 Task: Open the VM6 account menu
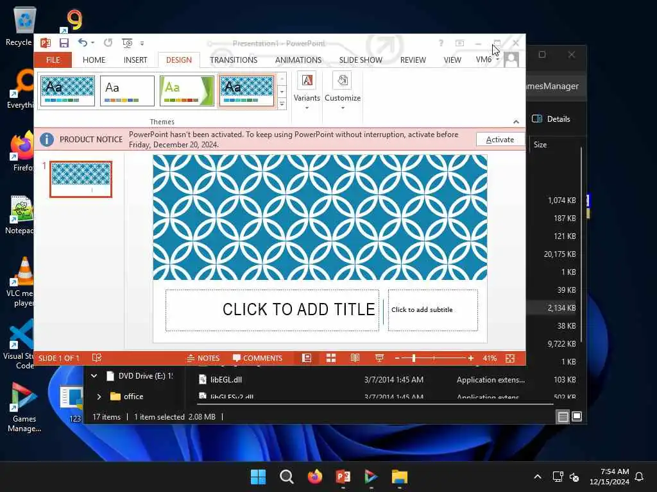click(x=488, y=60)
